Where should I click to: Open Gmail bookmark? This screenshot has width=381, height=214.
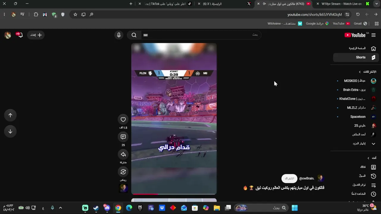click(x=360, y=23)
